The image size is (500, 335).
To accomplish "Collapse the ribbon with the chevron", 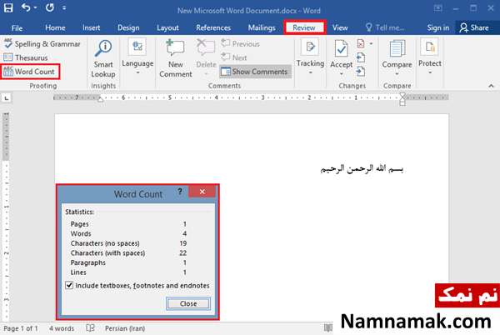I will pos(491,86).
